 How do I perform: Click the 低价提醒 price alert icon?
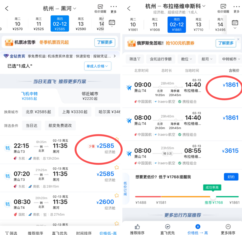[x=100, y=7]
